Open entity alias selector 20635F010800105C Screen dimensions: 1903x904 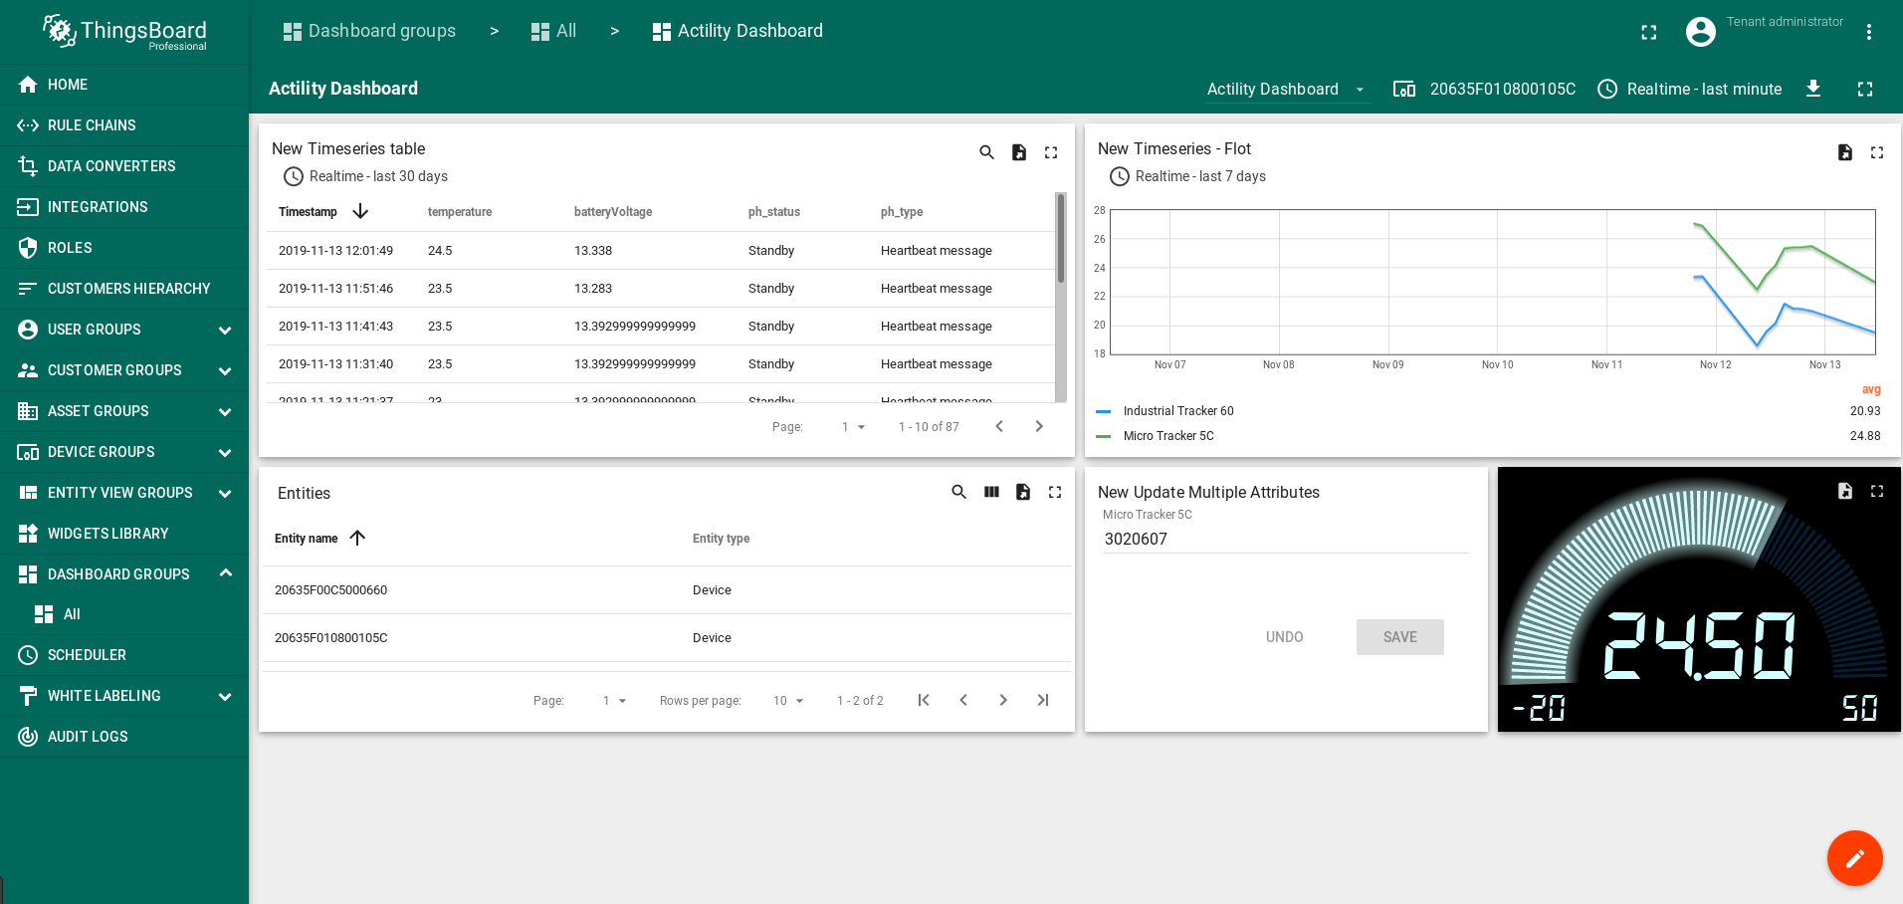pos(1484,89)
